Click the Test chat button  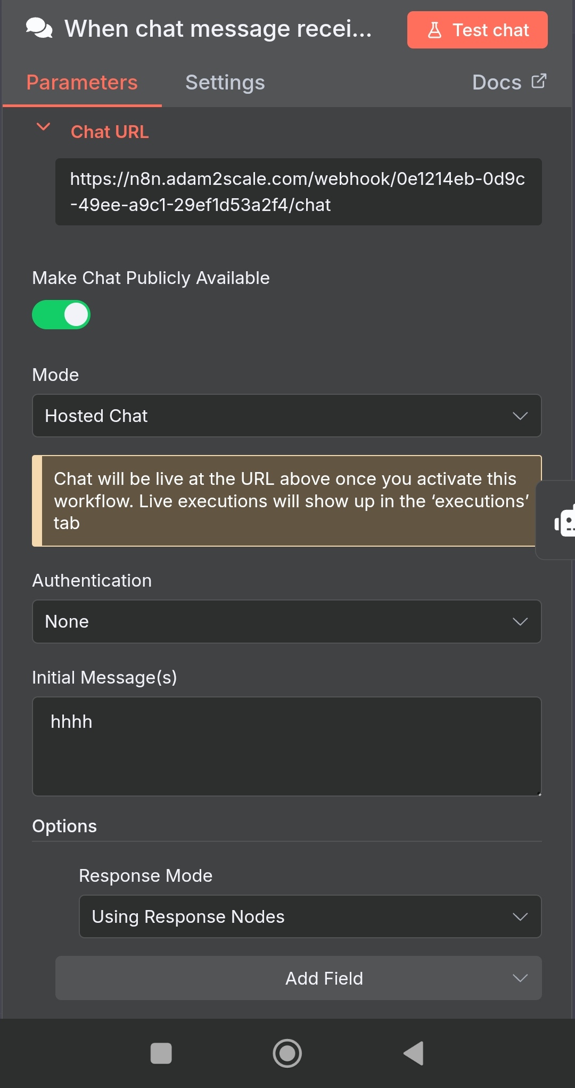(x=477, y=30)
